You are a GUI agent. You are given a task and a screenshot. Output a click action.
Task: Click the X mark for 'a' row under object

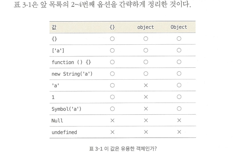click(x=146, y=85)
